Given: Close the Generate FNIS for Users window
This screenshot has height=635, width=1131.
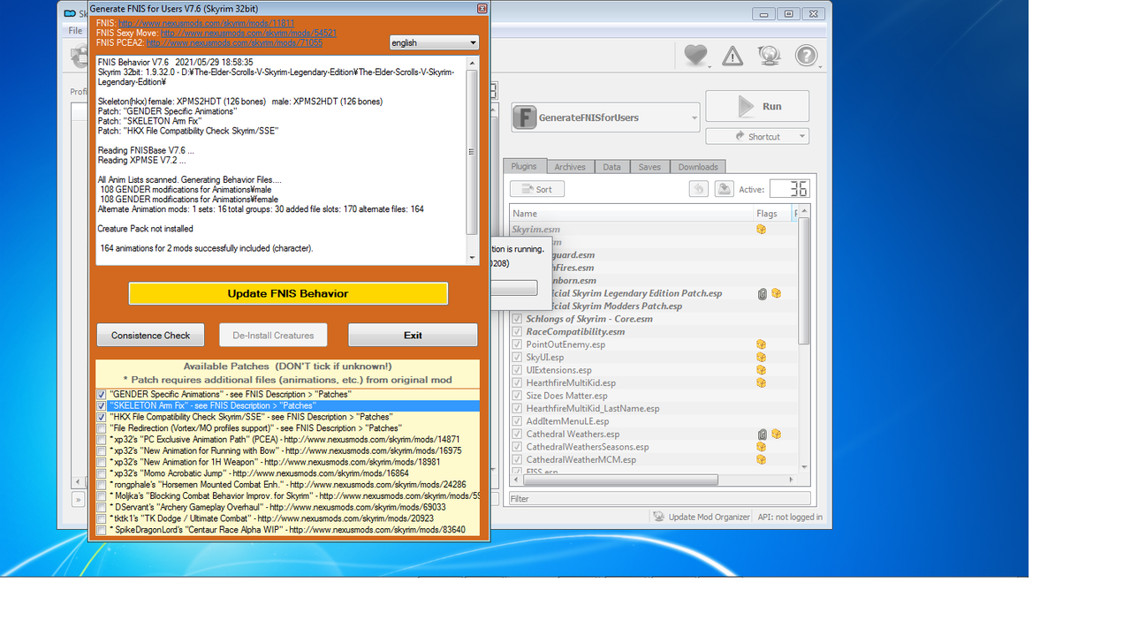Looking at the screenshot, I should point(482,8).
